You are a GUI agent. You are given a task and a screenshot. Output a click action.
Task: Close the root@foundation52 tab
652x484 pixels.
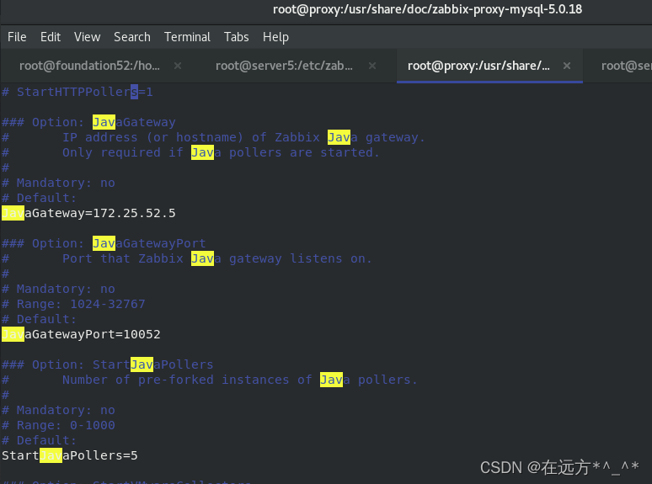tap(178, 66)
